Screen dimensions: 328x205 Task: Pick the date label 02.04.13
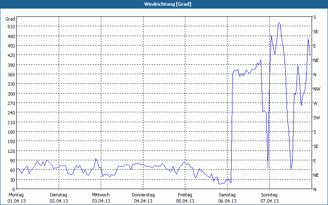coord(59,201)
